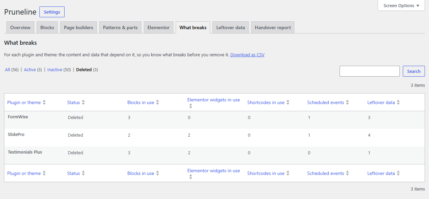Focus the plugin search input field
Image resolution: width=429 pixels, height=199 pixels.
coord(370,71)
